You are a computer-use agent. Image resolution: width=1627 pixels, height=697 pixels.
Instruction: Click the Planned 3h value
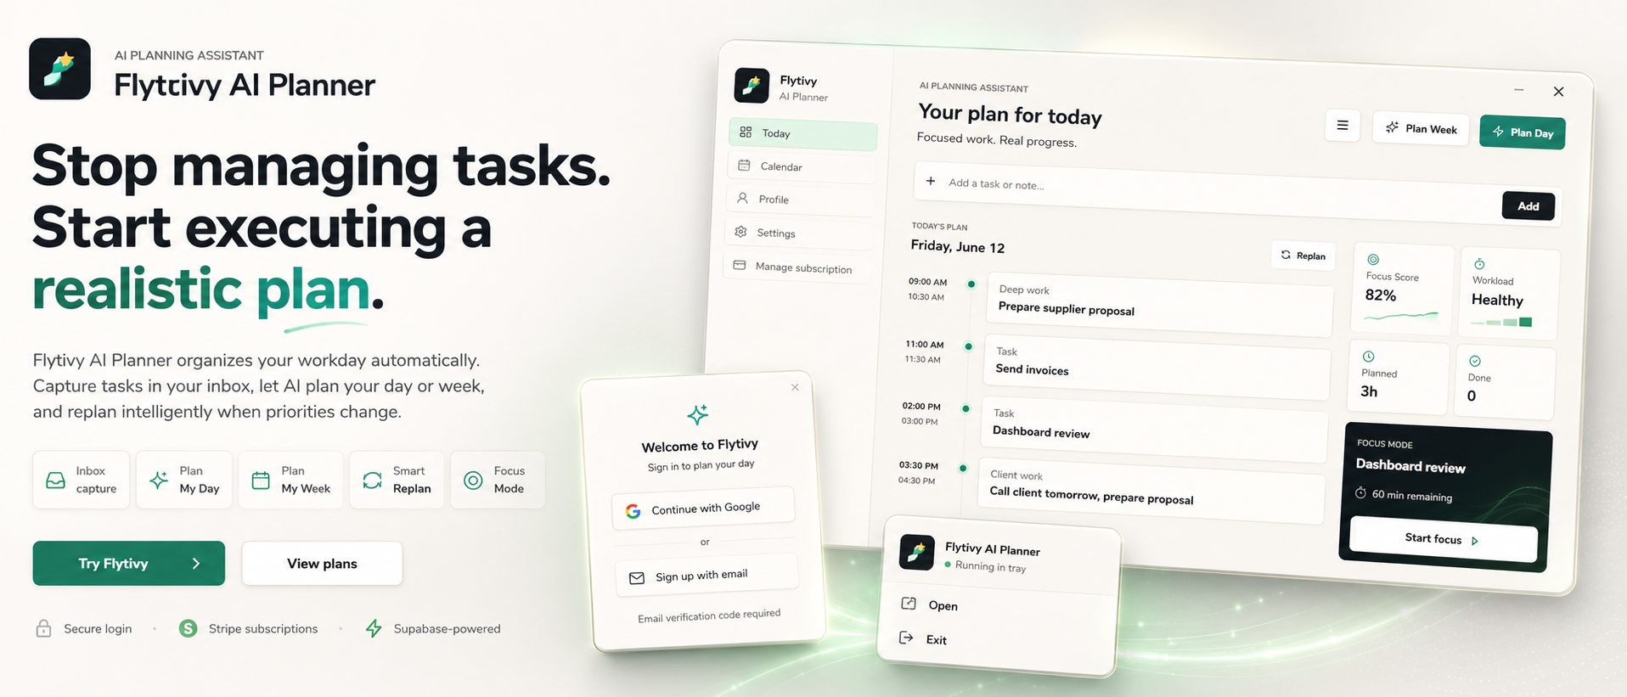pos(1369,391)
